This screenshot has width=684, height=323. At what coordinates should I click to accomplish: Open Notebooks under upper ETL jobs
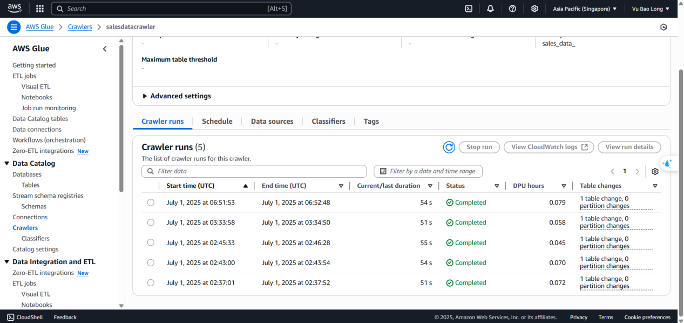click(37, 97)
